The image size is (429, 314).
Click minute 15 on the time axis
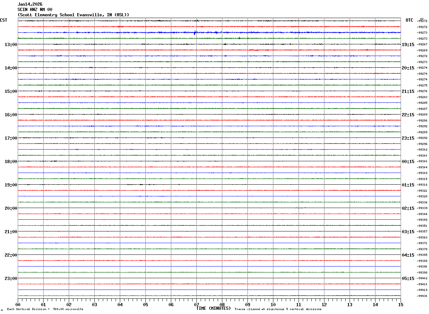point(400,304)
